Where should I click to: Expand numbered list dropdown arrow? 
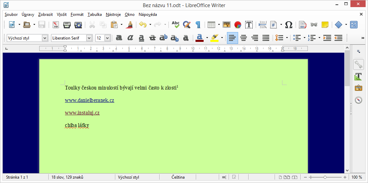319,38
